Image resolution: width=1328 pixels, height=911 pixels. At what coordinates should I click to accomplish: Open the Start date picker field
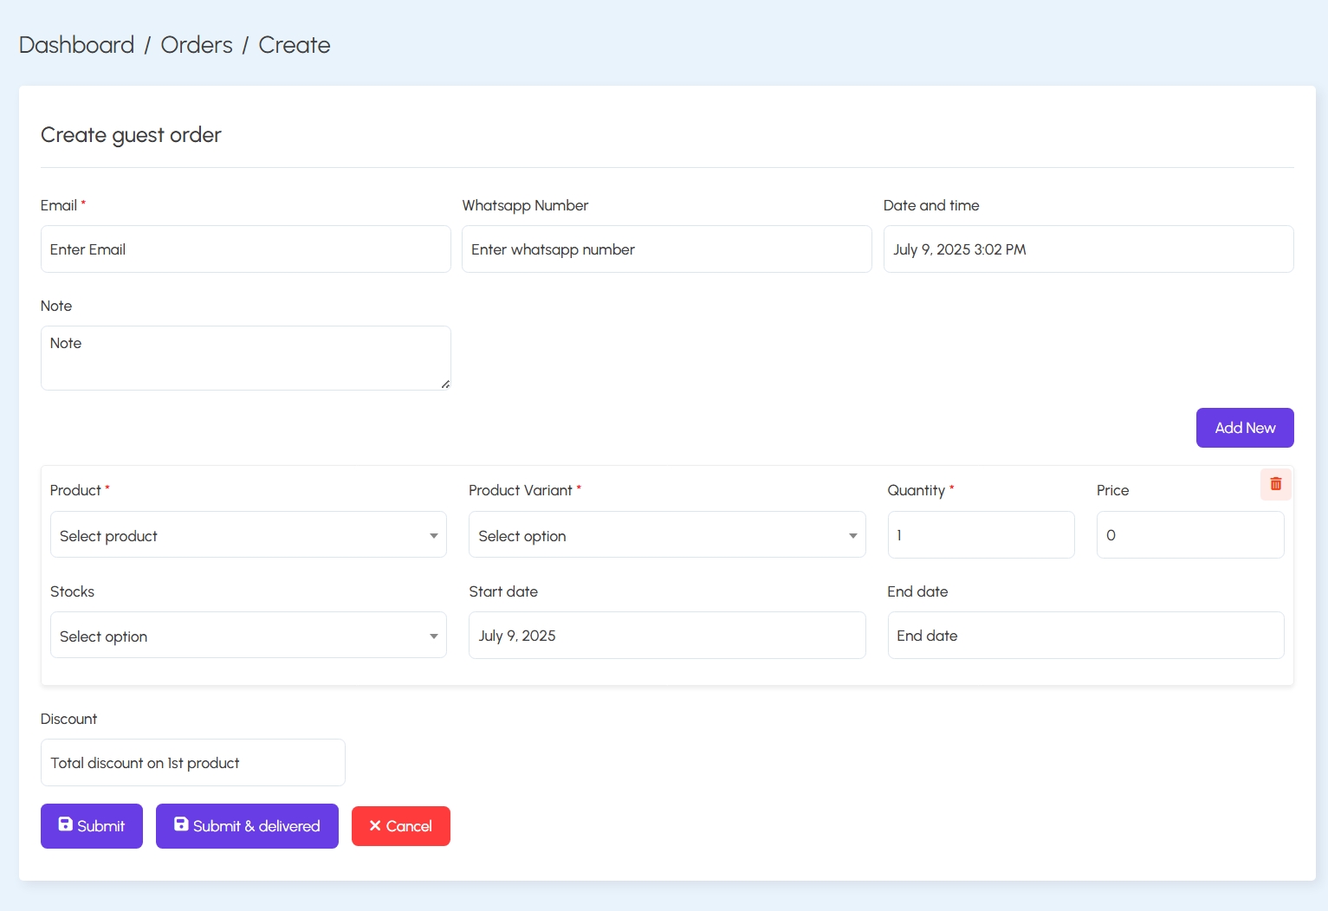tap(667, 636)
